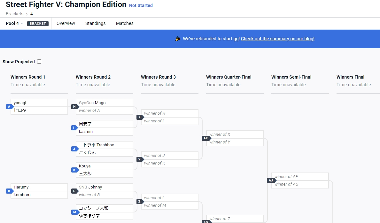Select player こくじん
380x223 pixels.
(105, 153)
